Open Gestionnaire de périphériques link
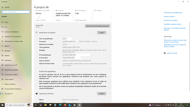 pos(173,12)
